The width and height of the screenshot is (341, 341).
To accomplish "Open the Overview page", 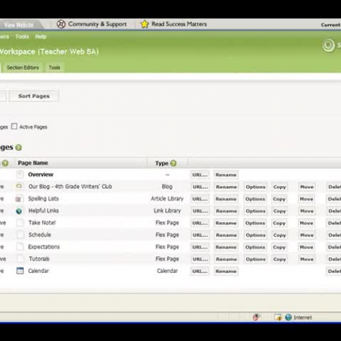I will (40, 175).
